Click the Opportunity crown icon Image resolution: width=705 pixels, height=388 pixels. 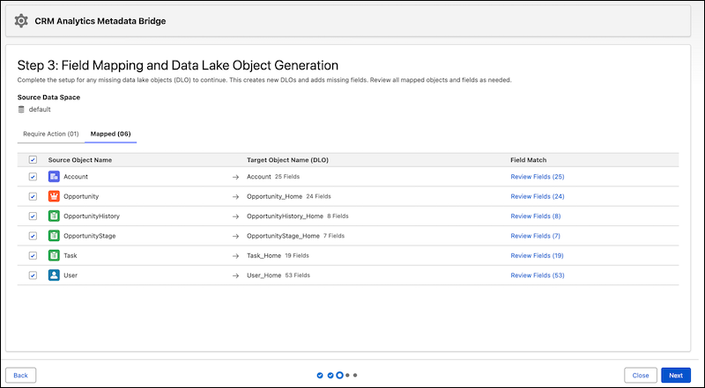click(54, 196)
